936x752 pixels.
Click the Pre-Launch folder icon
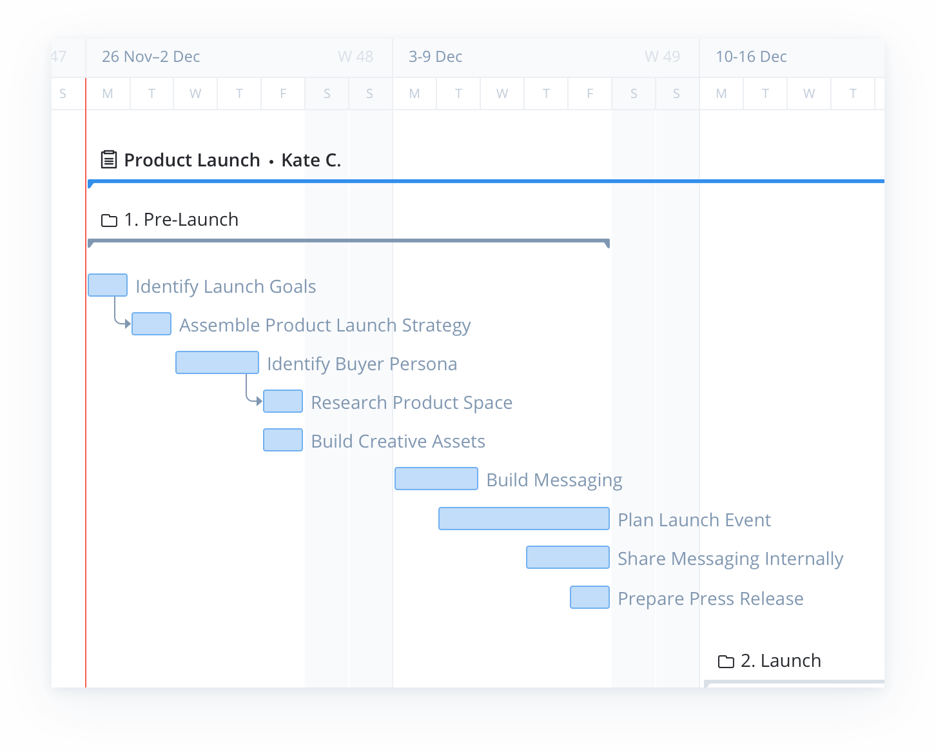click(109, 221)
